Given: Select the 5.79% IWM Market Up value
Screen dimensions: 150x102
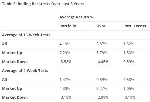Looking at the screenshot, I should pyautogui.click(x=102, y=53).
